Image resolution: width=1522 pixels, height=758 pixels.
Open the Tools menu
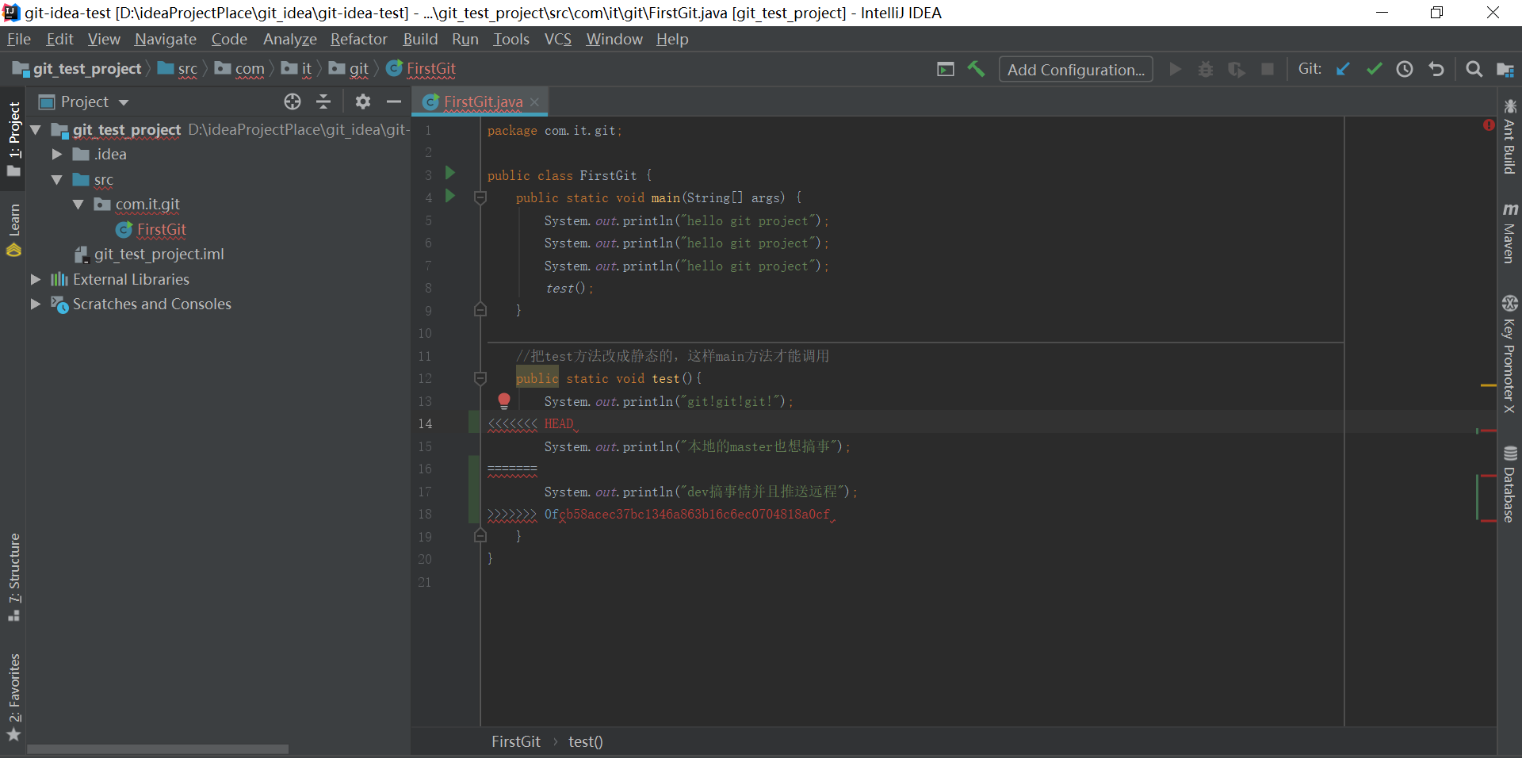(511, 39)
